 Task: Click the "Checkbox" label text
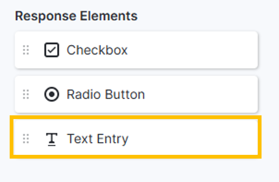pyautogui.click(x=97, y=50)
